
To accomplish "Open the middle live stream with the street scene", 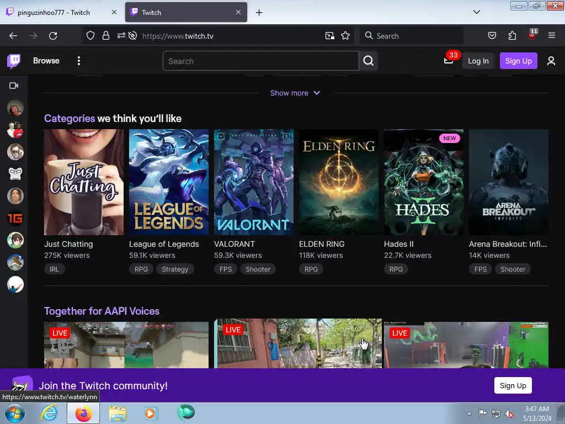I will [x=298, y=343].
